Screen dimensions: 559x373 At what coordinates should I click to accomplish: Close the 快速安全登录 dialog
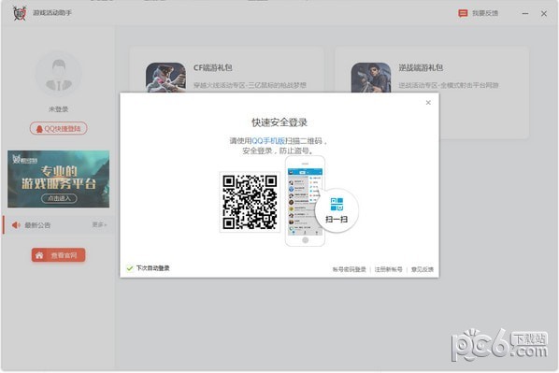coord(428,103)
